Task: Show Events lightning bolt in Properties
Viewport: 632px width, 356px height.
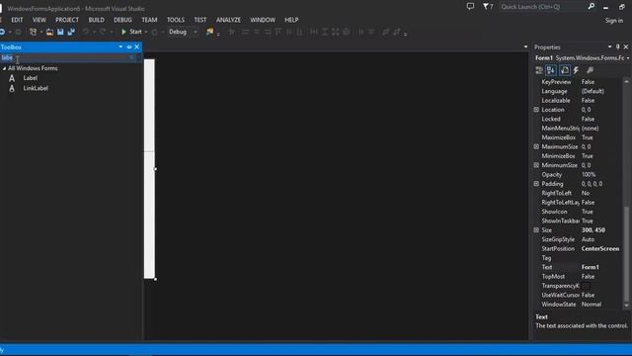Action: [577, 70]
